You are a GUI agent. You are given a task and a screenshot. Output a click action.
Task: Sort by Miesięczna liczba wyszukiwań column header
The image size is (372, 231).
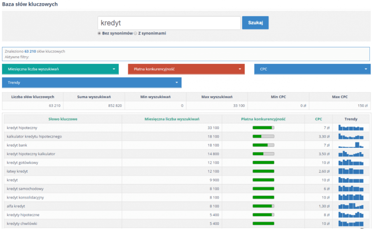[x=172, y=119]
